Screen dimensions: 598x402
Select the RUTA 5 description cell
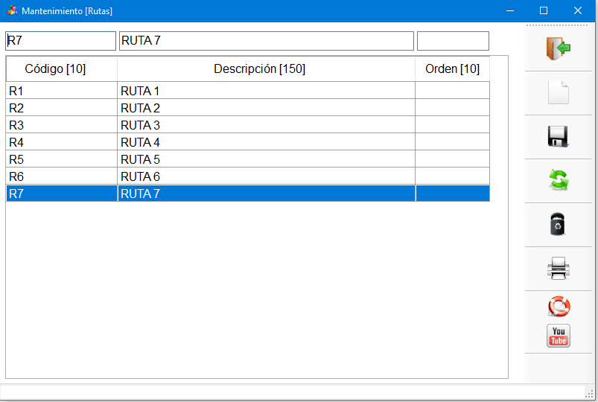(266, 159)
